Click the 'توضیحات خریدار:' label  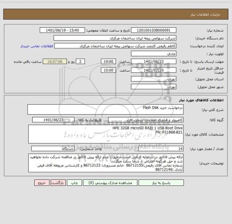click(211, 163)
